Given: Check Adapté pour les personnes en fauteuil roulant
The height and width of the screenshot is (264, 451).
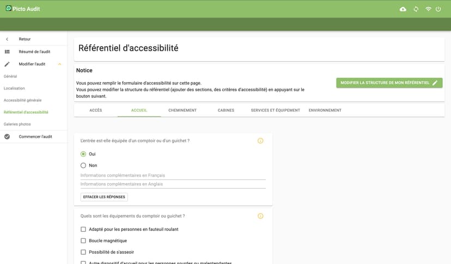Looking at the screenshot, I should tap(83, 230).
